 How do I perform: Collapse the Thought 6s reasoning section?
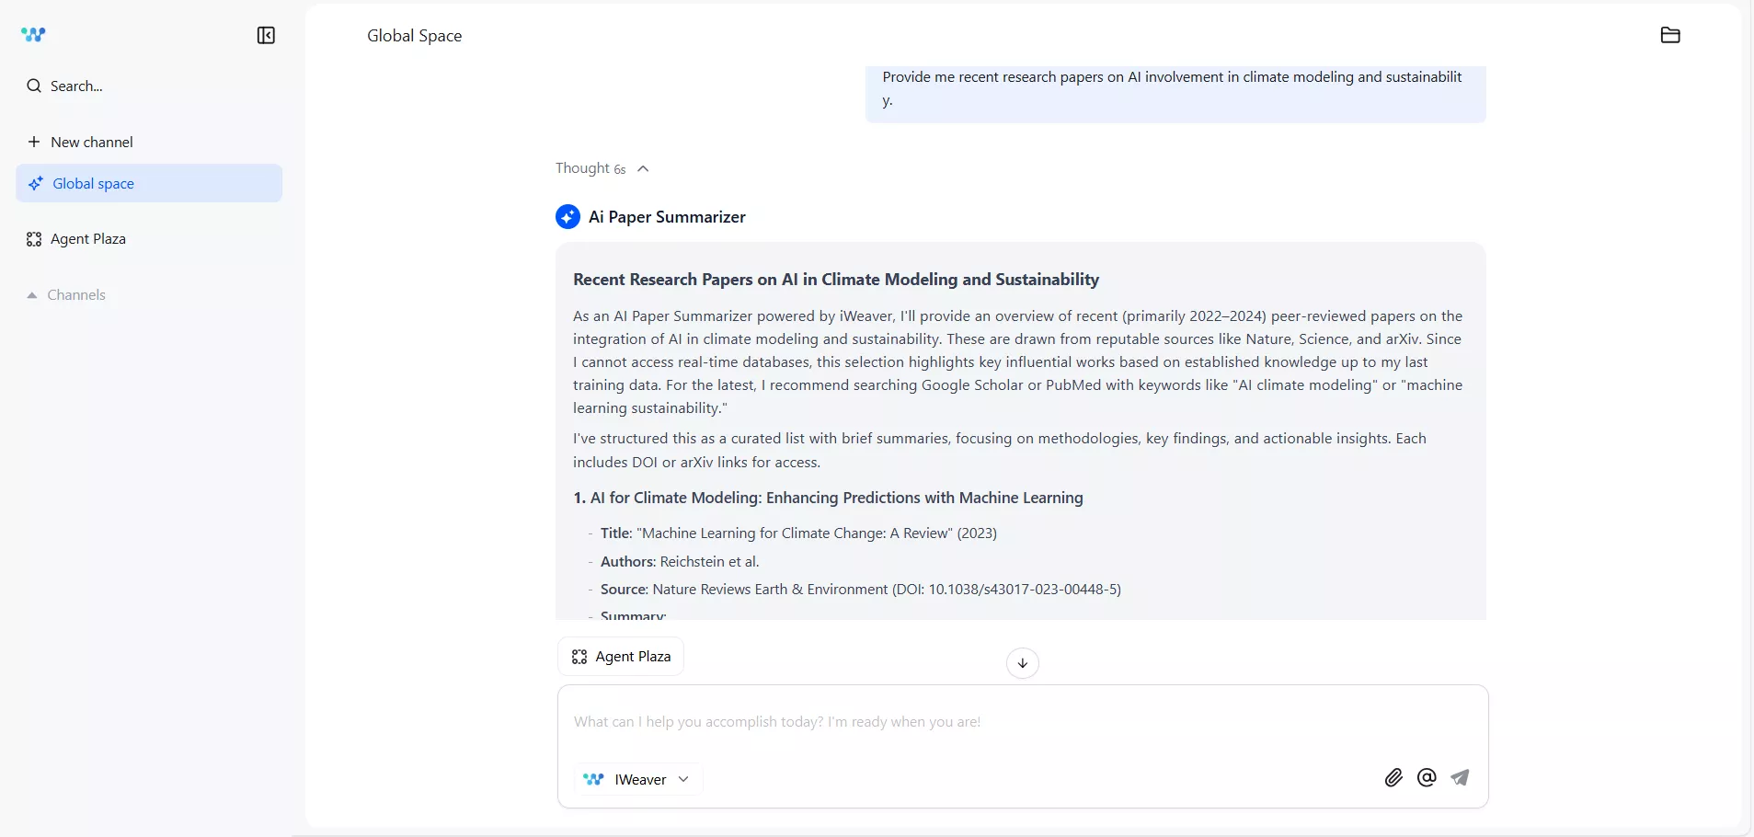(x=643, y=168)
